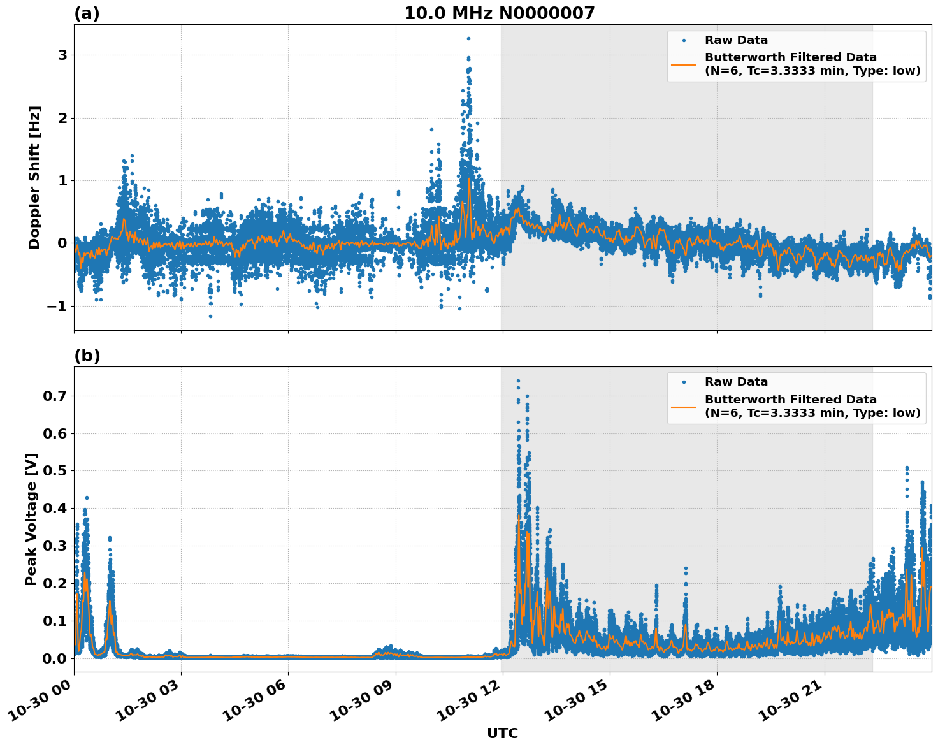Click the title 10.0 MHz N0000007
The image size is (938, 747).
[501, 11]
